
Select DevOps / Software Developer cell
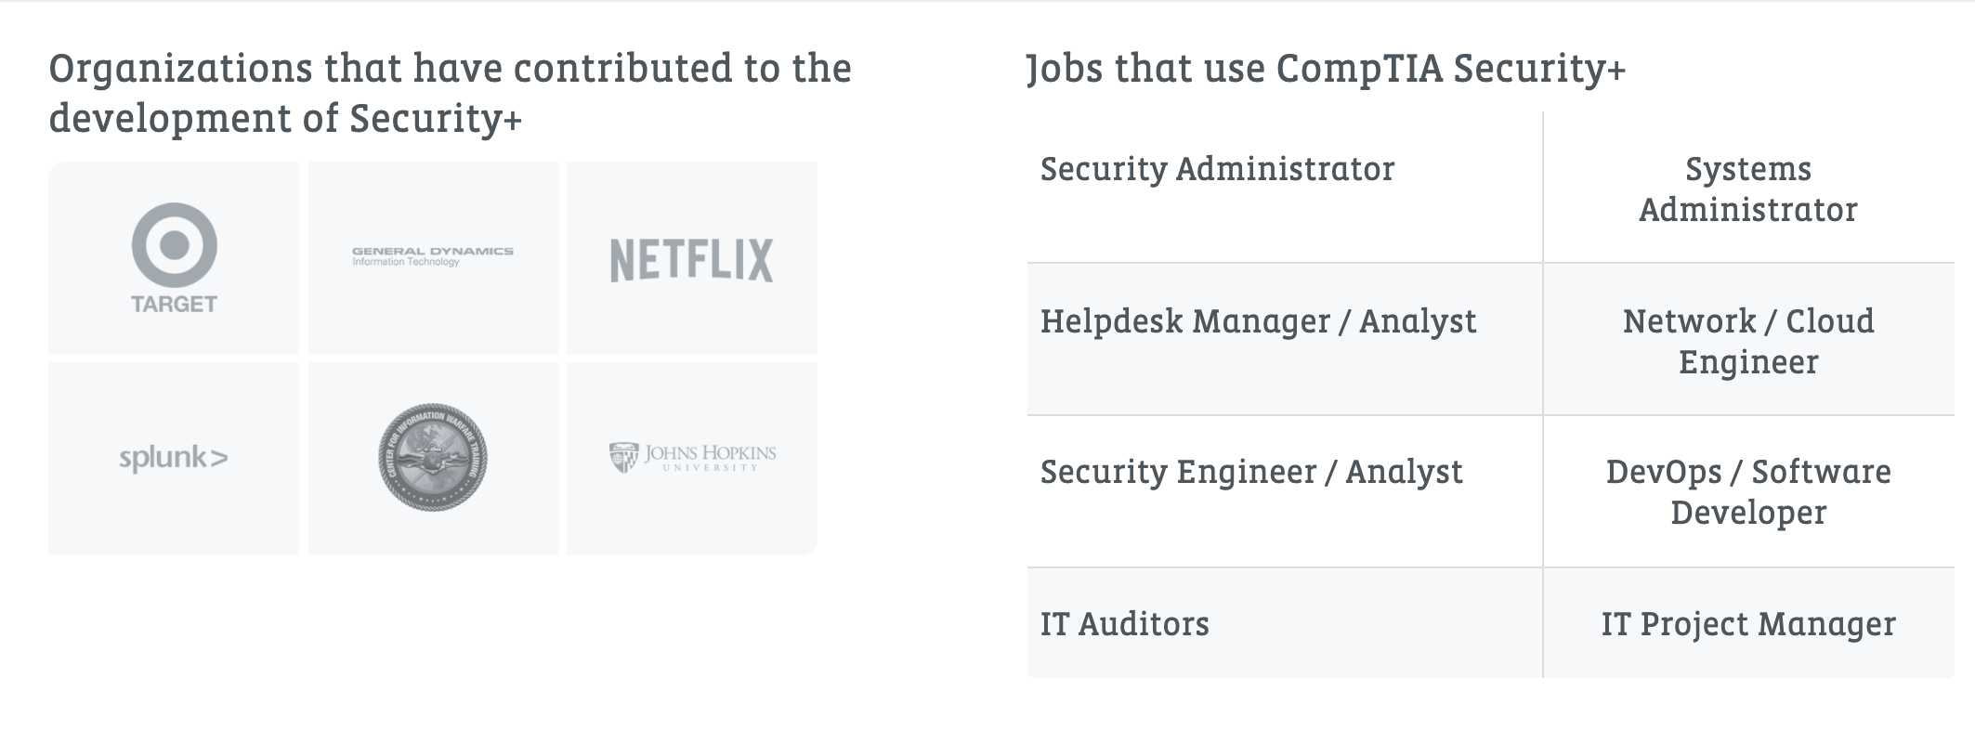(x=1747, y=492)
